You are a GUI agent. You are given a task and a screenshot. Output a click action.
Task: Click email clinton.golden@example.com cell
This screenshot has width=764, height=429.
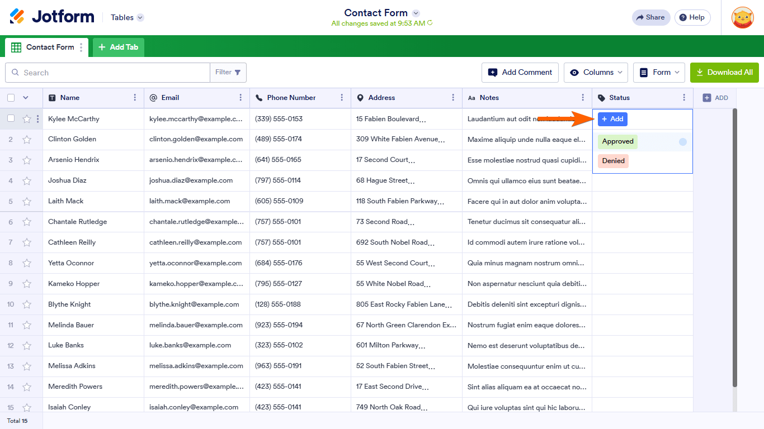[x=197, y=140]
